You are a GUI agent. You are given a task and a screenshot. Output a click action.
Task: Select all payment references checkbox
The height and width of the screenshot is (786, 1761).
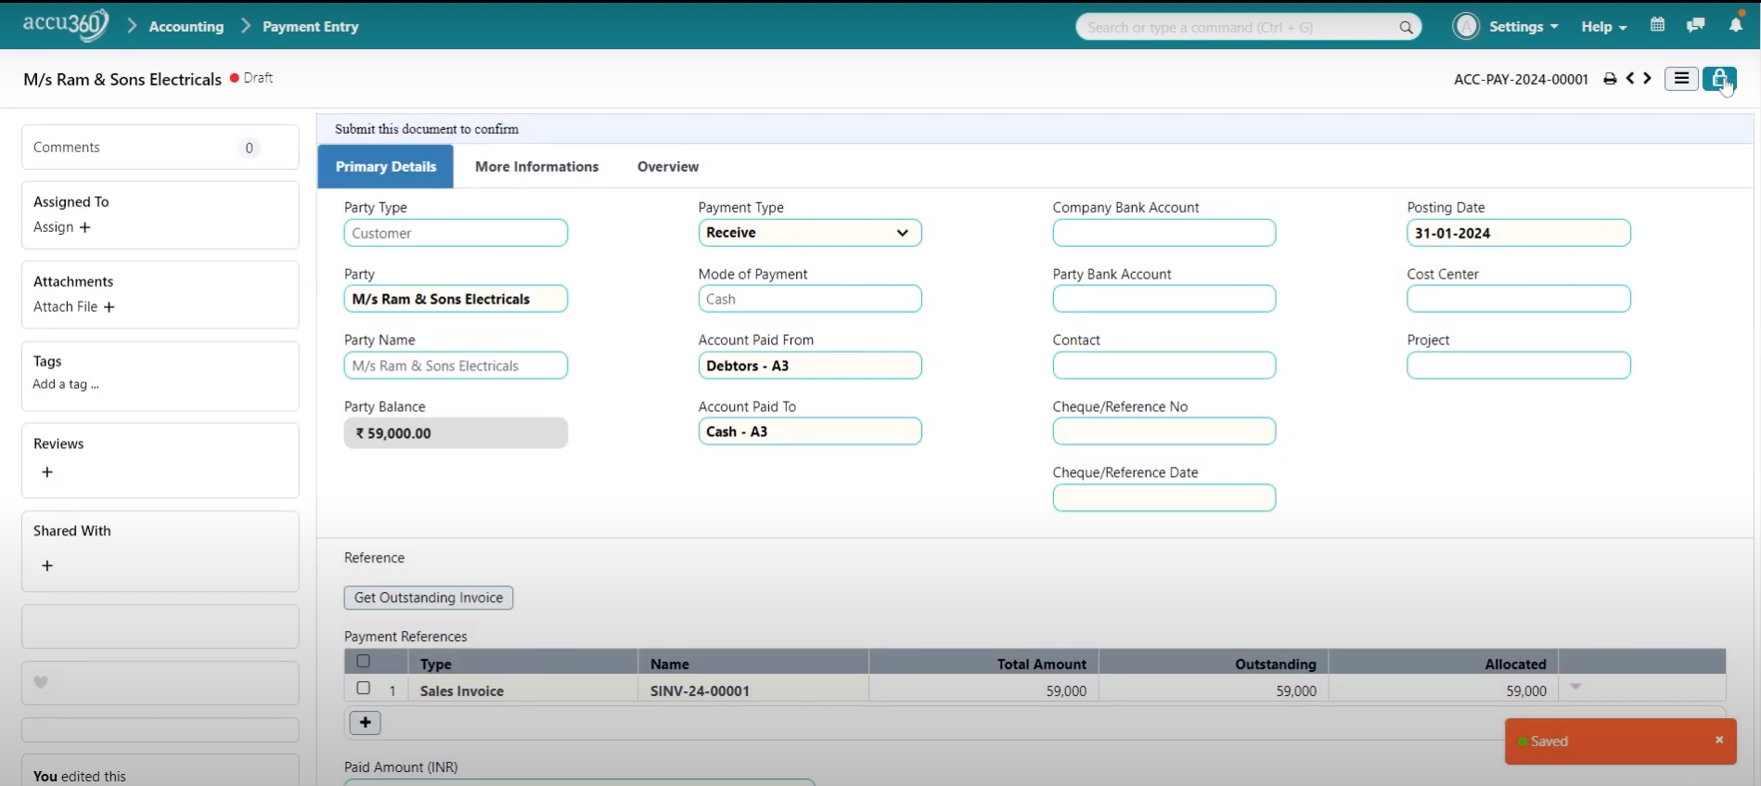[364, 662]
